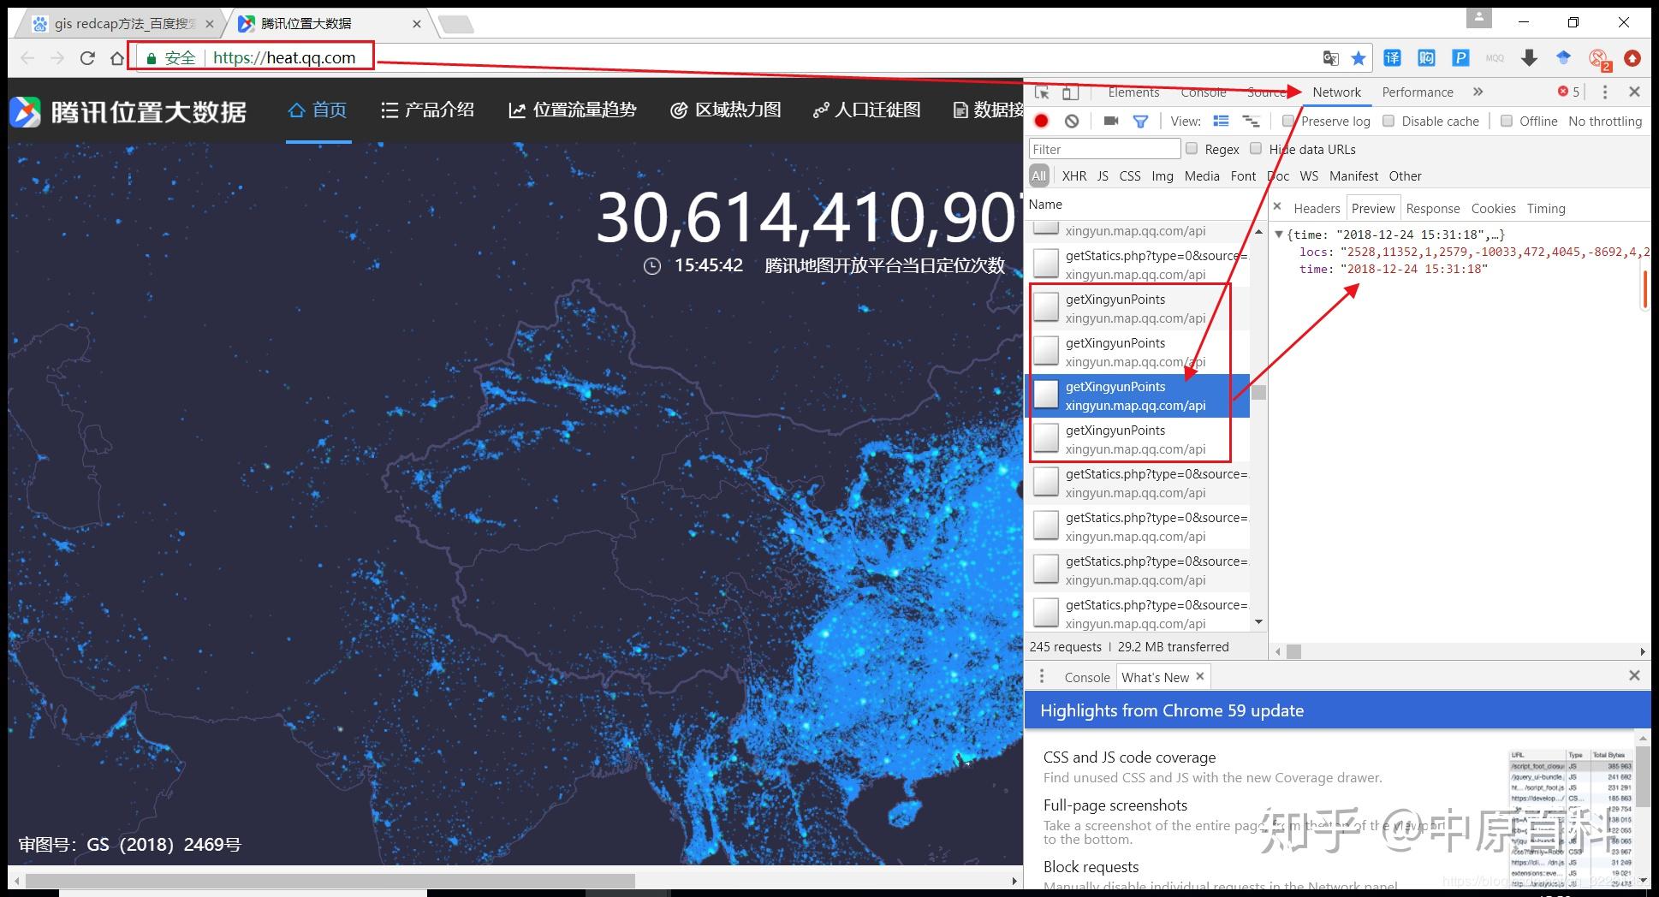Type in the network Filter field

(1103, 148)
